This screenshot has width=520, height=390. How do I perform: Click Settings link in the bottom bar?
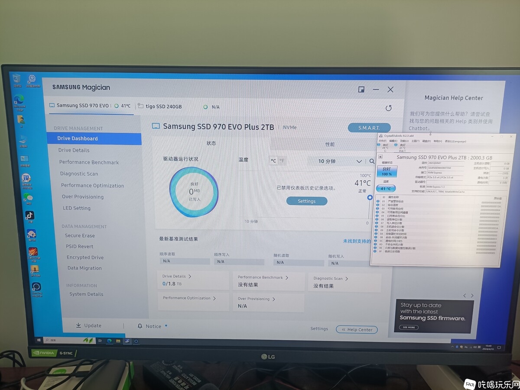(x=319, y=329)
